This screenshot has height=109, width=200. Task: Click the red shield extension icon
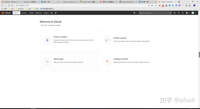tap(160, 5)
